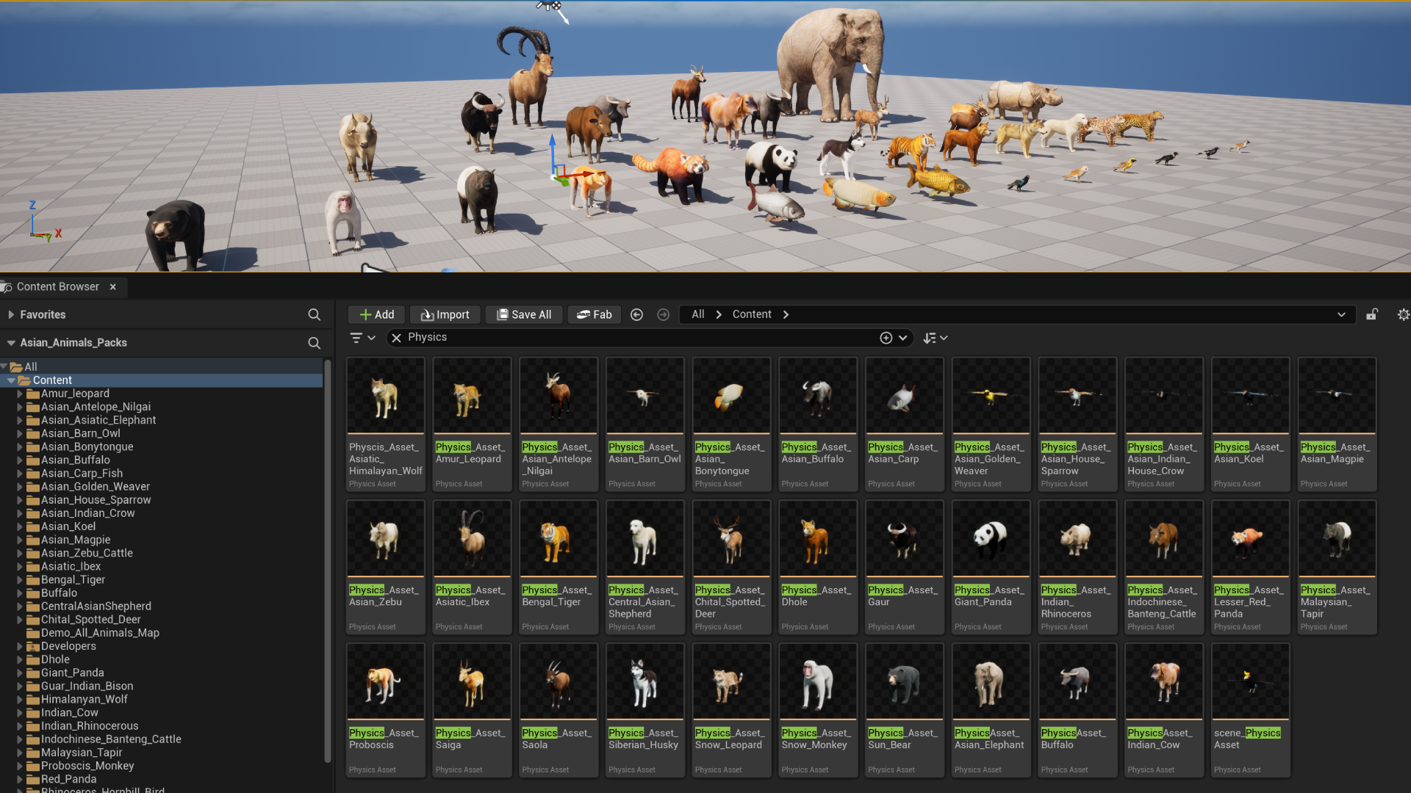Select Physics_Asset_Bengal_Tiger asset

coord(559,567)
